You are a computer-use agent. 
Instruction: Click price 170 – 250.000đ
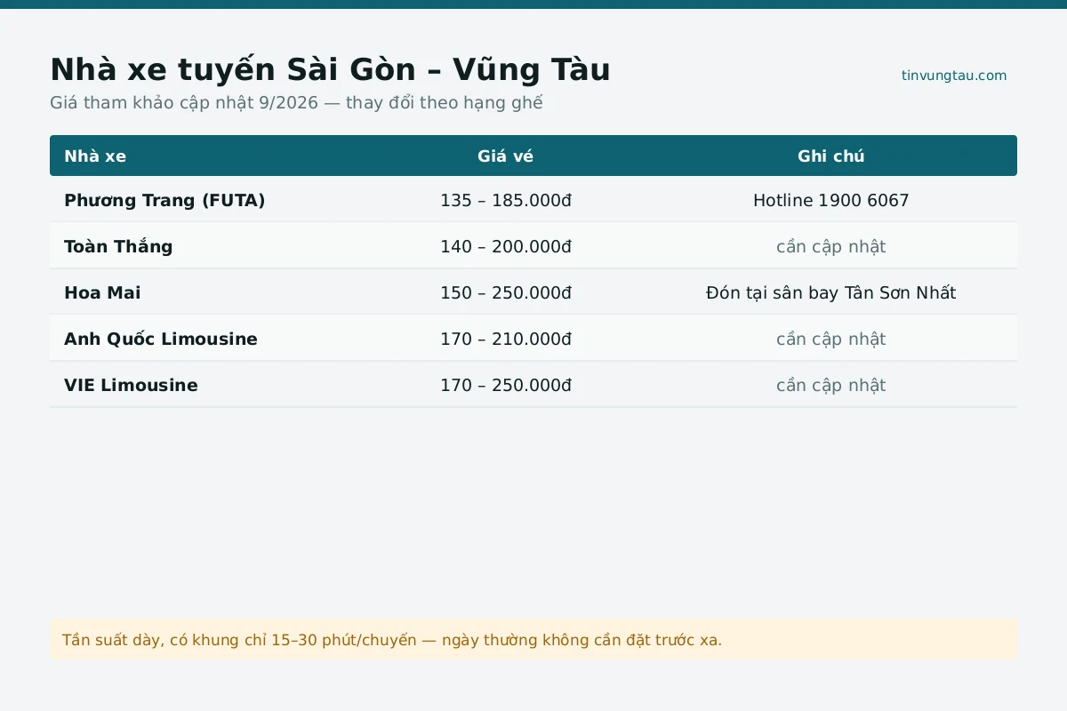click(505, 386)
